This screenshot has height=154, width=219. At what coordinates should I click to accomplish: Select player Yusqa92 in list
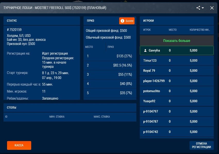[x=177, y=101]
